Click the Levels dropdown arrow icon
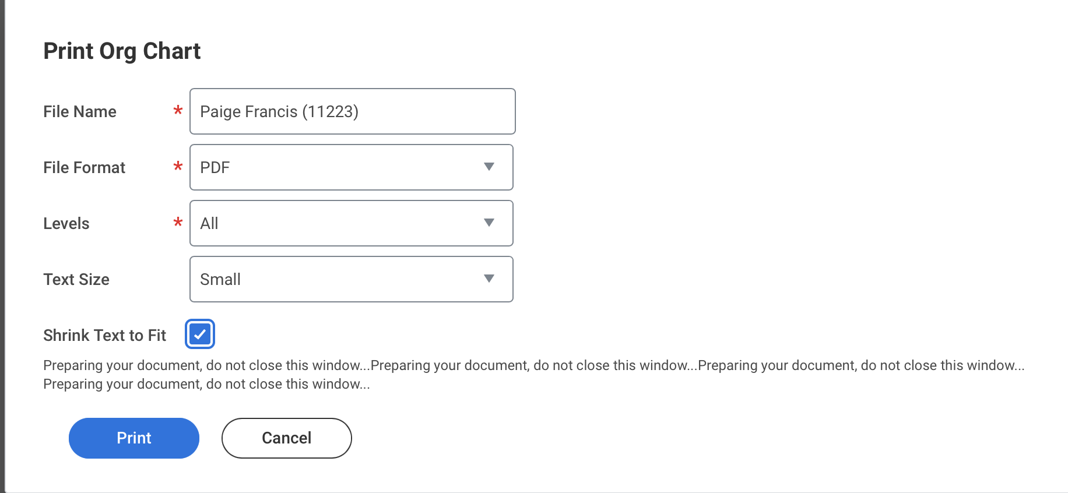The height and width of the screenshot is (493, 1068). tap(489, 223)
